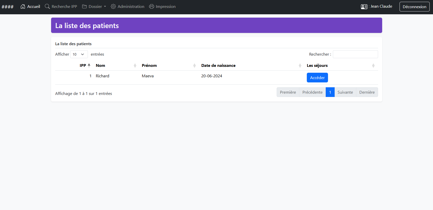
Task: Click the printer icon for Impression
Action: click(151, 7)
